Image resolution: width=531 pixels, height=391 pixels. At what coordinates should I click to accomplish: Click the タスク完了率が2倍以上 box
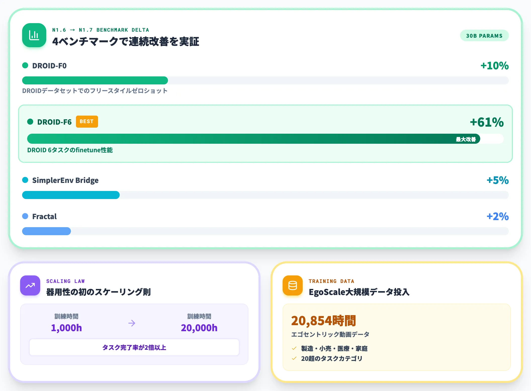[134, 348]
